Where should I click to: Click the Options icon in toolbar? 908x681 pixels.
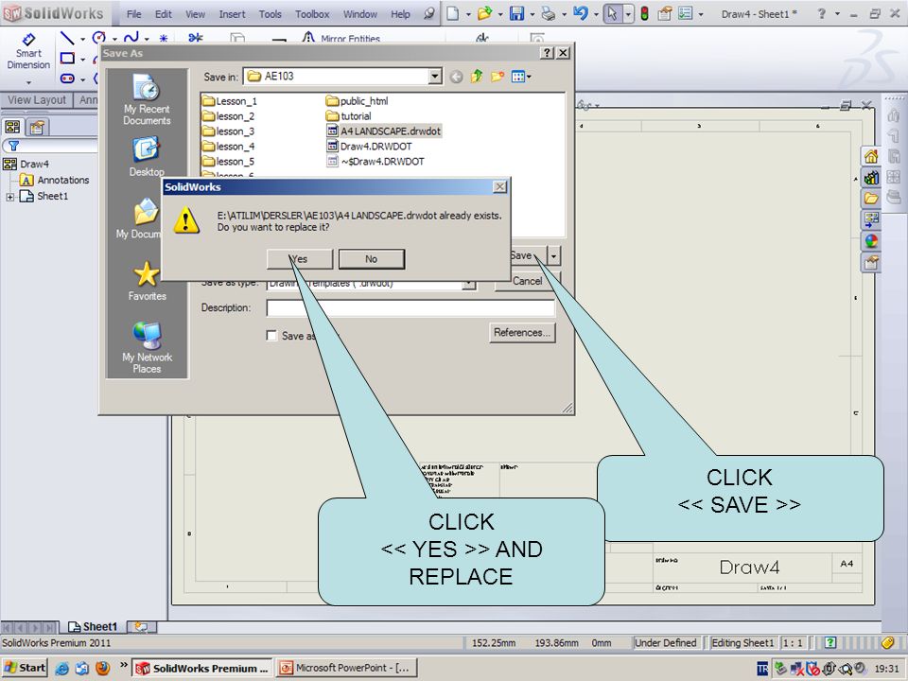pos(686,13)
